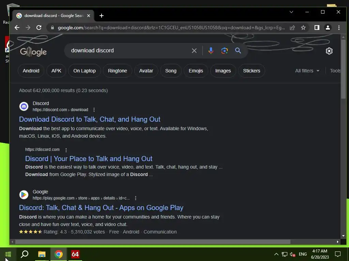349x261 pixels.
Task: Open the taskbar clock showing 4:17 AM
Action: [x=320, y=254]
